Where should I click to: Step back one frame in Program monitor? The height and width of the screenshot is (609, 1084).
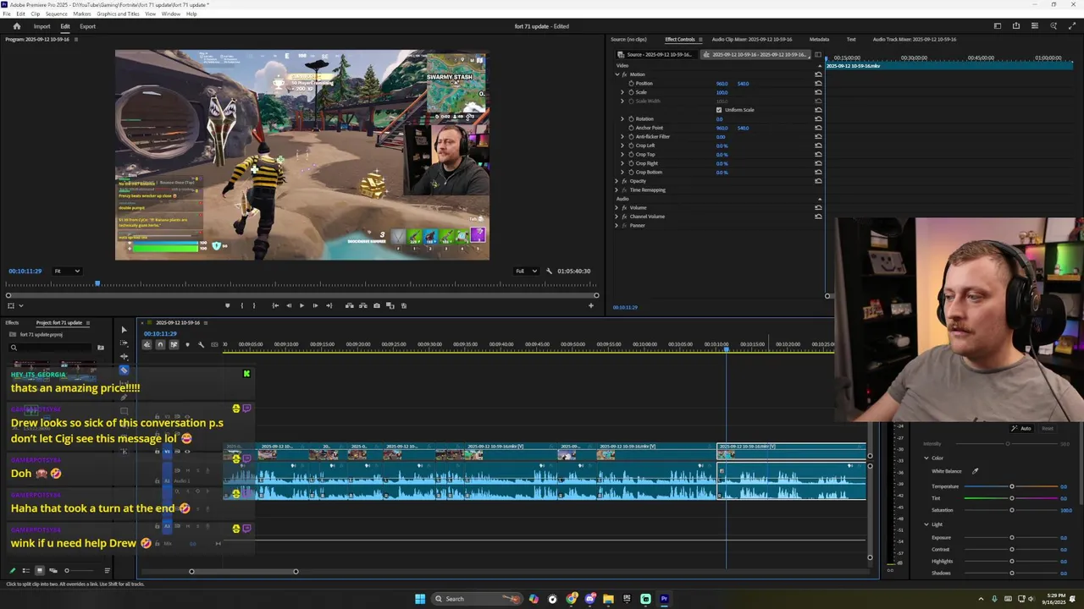[289, 305]
